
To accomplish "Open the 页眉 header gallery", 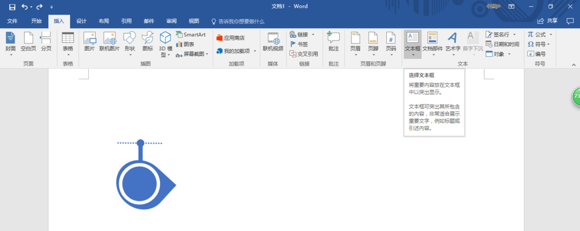I will click(x=356, y=44).
